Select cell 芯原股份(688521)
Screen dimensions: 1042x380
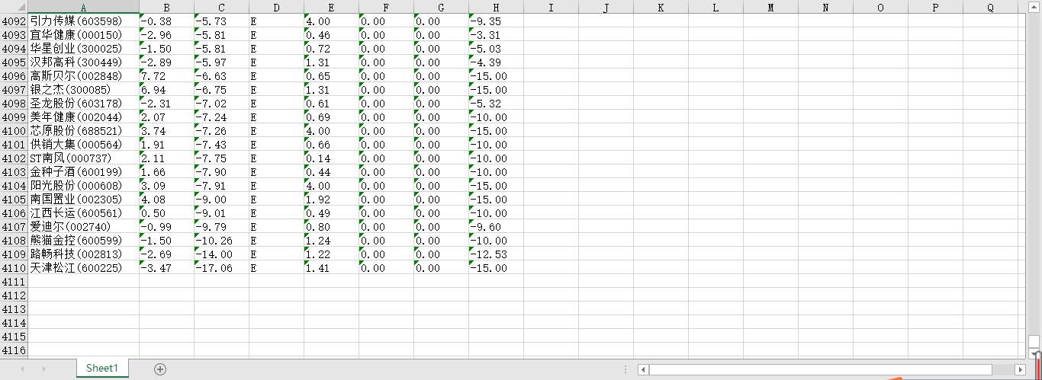click(x=84, y=131)
